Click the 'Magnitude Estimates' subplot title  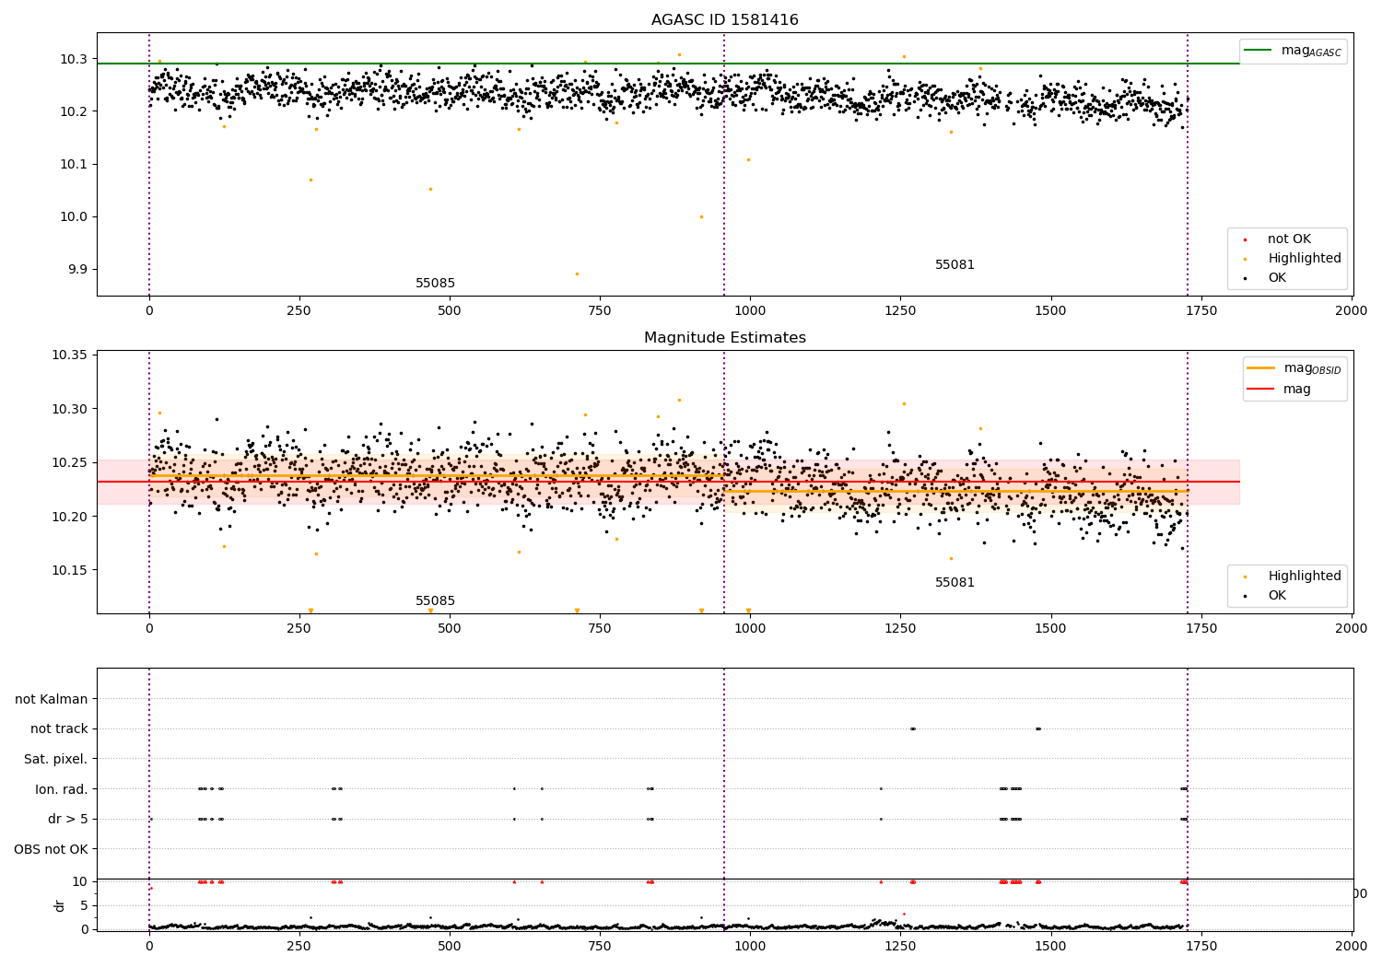724,338
